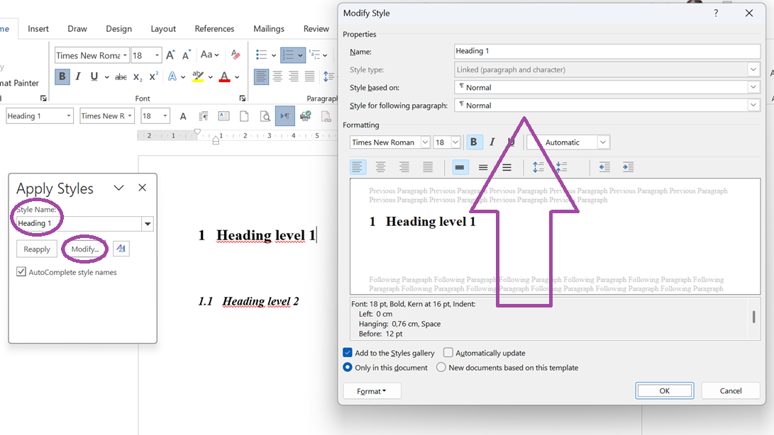
Task: Click Modify... in Apply Styles pane
Action: [85, 249]
